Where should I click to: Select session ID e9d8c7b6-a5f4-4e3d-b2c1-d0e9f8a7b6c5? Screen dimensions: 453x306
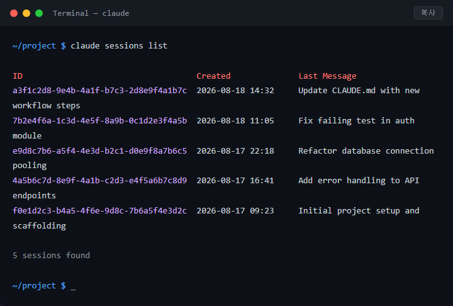tap(99, 150)
